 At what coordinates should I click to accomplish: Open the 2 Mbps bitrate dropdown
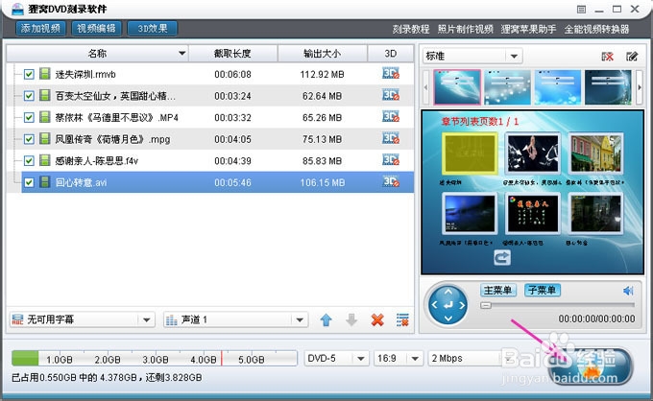(x=508, y=358)
